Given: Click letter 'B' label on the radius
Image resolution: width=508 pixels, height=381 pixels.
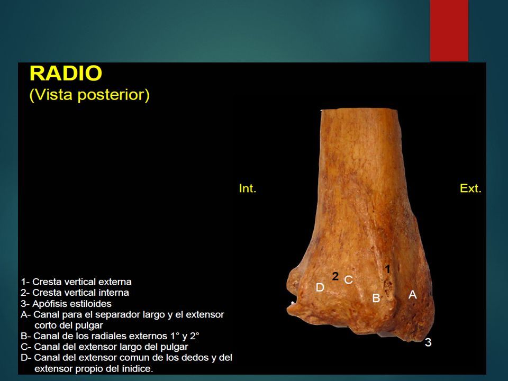Looking at the screenshot, I should tap(376, 298).
